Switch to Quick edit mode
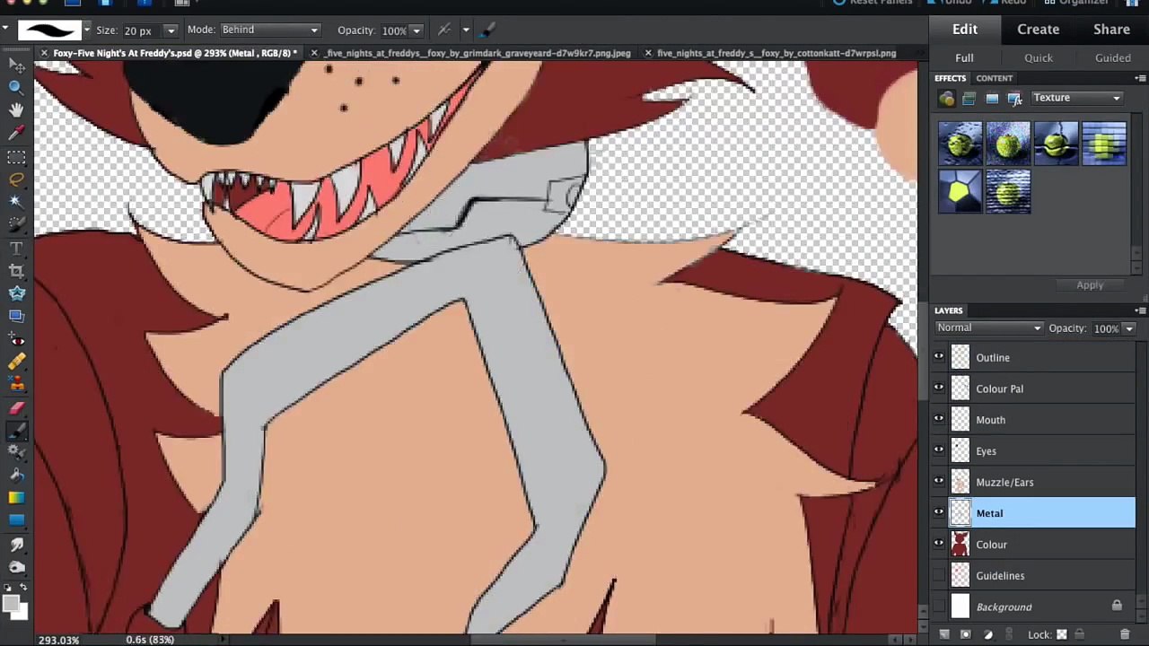1149x646 pixels. click(1039, 57)
